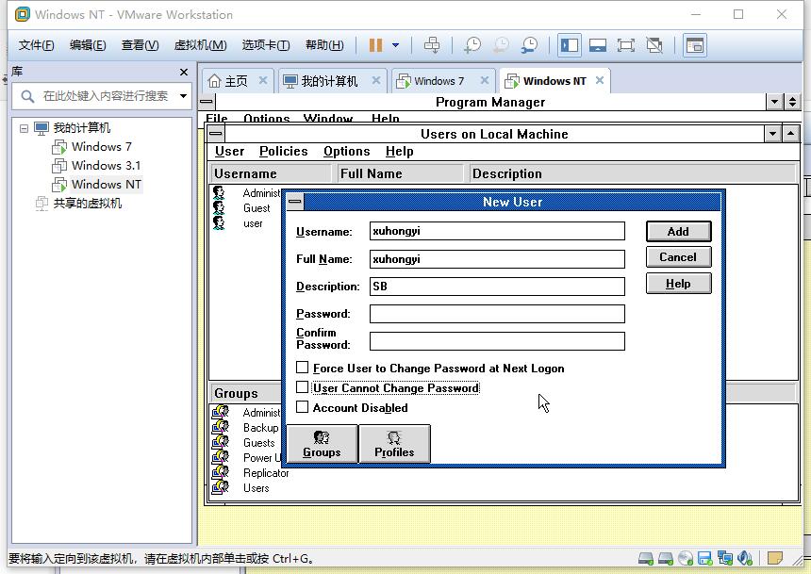Close the library panel with the X
The height and width of the screenshot is (574, 811).
point(184,72)
